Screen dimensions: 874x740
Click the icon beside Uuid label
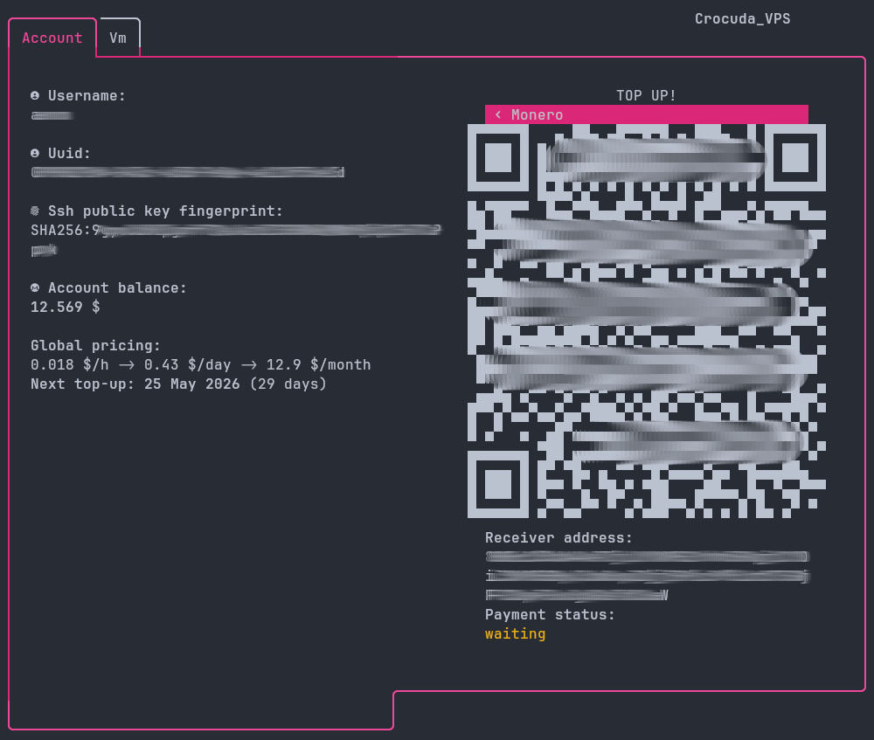coord(35,153)
